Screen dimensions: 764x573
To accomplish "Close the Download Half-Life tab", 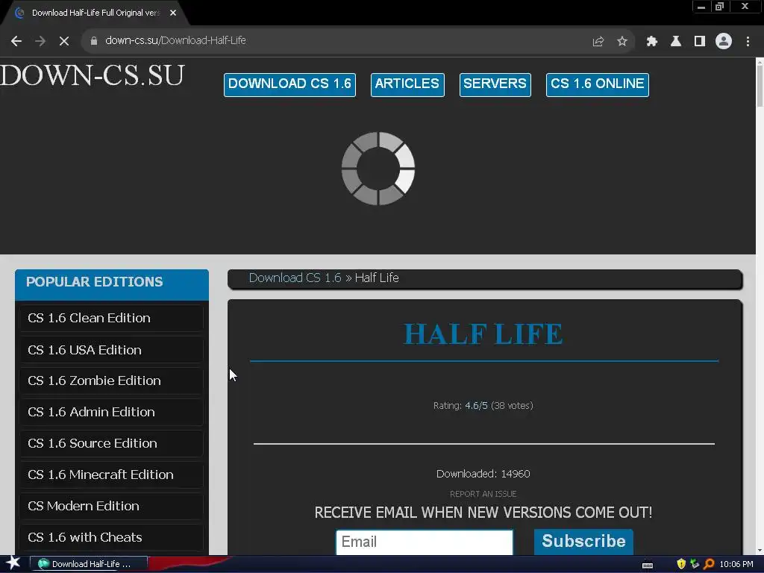I will coord(173,13).
